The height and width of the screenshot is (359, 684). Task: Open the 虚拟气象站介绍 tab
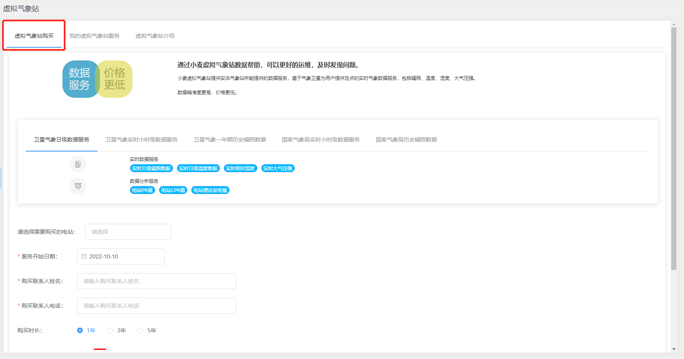tap(155, 36)
